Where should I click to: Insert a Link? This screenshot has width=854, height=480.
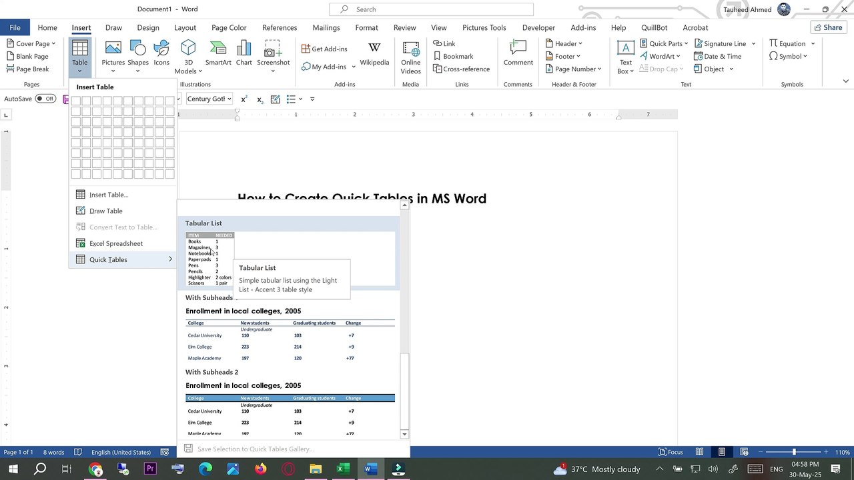(444, 43)
